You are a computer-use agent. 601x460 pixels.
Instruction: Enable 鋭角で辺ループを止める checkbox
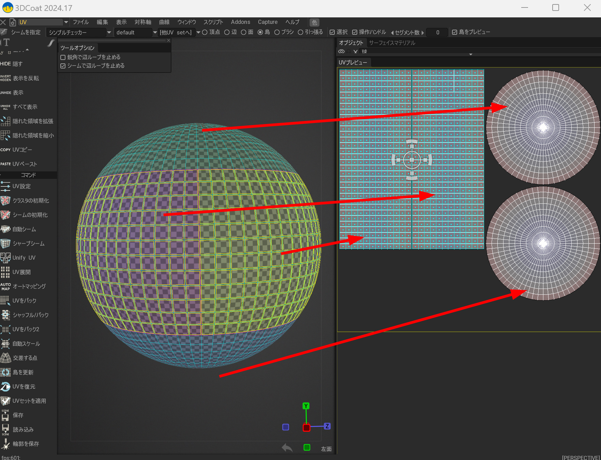63,57
